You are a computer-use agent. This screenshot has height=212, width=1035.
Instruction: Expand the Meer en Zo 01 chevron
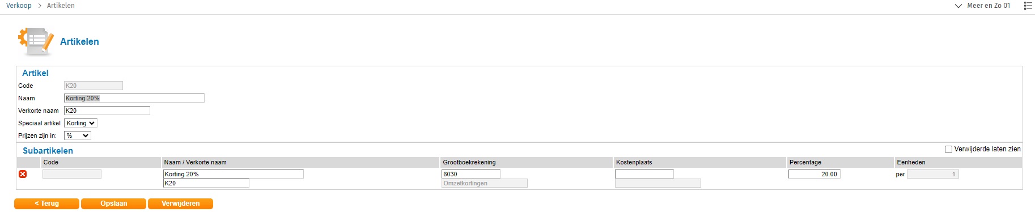coord(958,6)
